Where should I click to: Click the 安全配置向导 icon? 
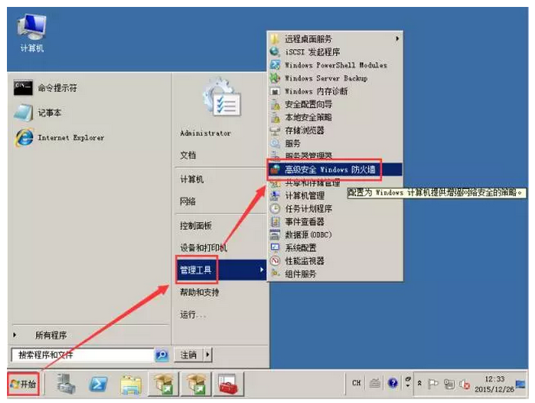274,104
